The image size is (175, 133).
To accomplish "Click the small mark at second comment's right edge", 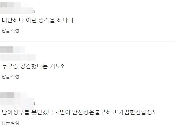I will 175,77.
